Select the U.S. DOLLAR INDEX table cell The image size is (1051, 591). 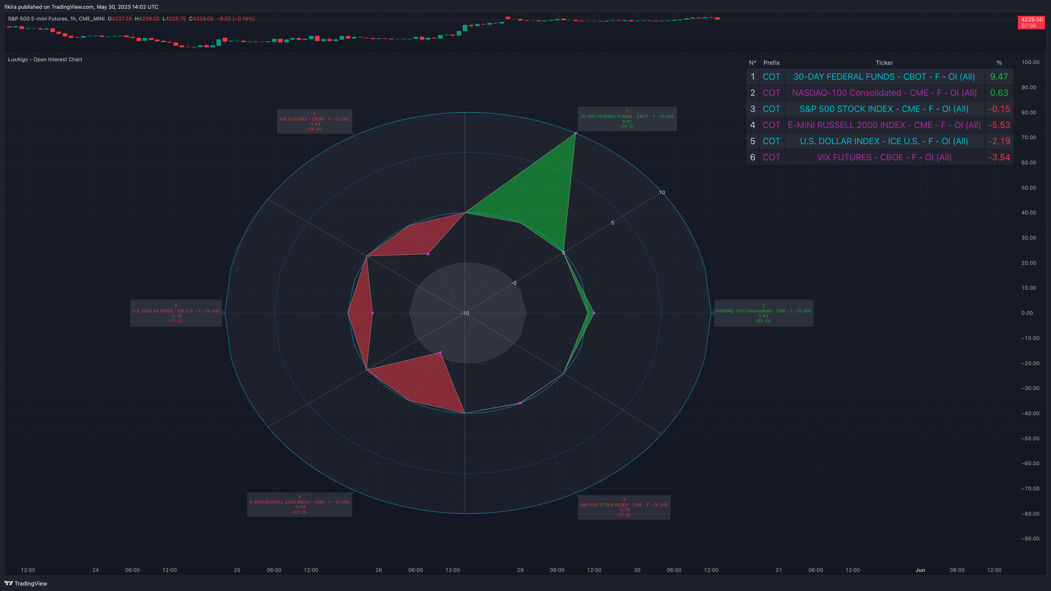[x=884, y=141]
